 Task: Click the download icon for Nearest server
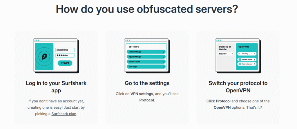coord(254,64)
